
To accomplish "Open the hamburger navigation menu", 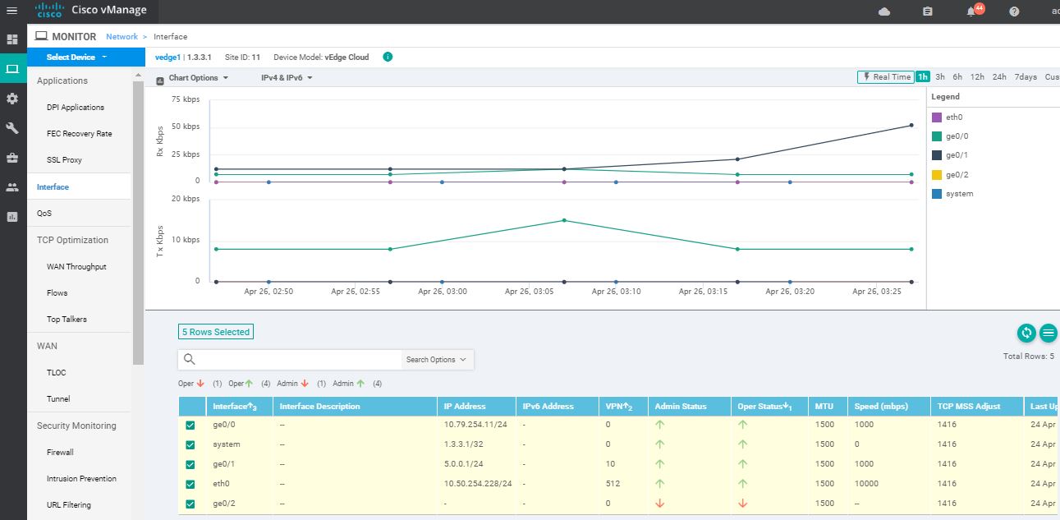I will (11, 11).
